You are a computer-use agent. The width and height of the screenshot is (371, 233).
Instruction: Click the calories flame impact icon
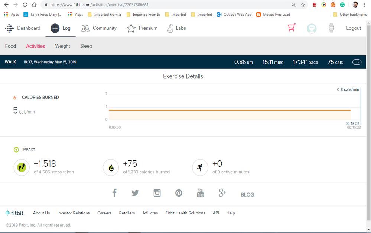[111, 167]
